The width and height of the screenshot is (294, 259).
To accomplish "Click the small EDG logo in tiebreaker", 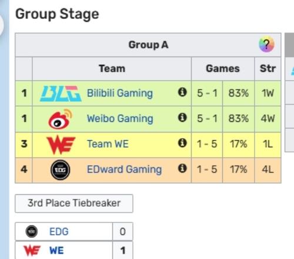I will tap(32, 231).
